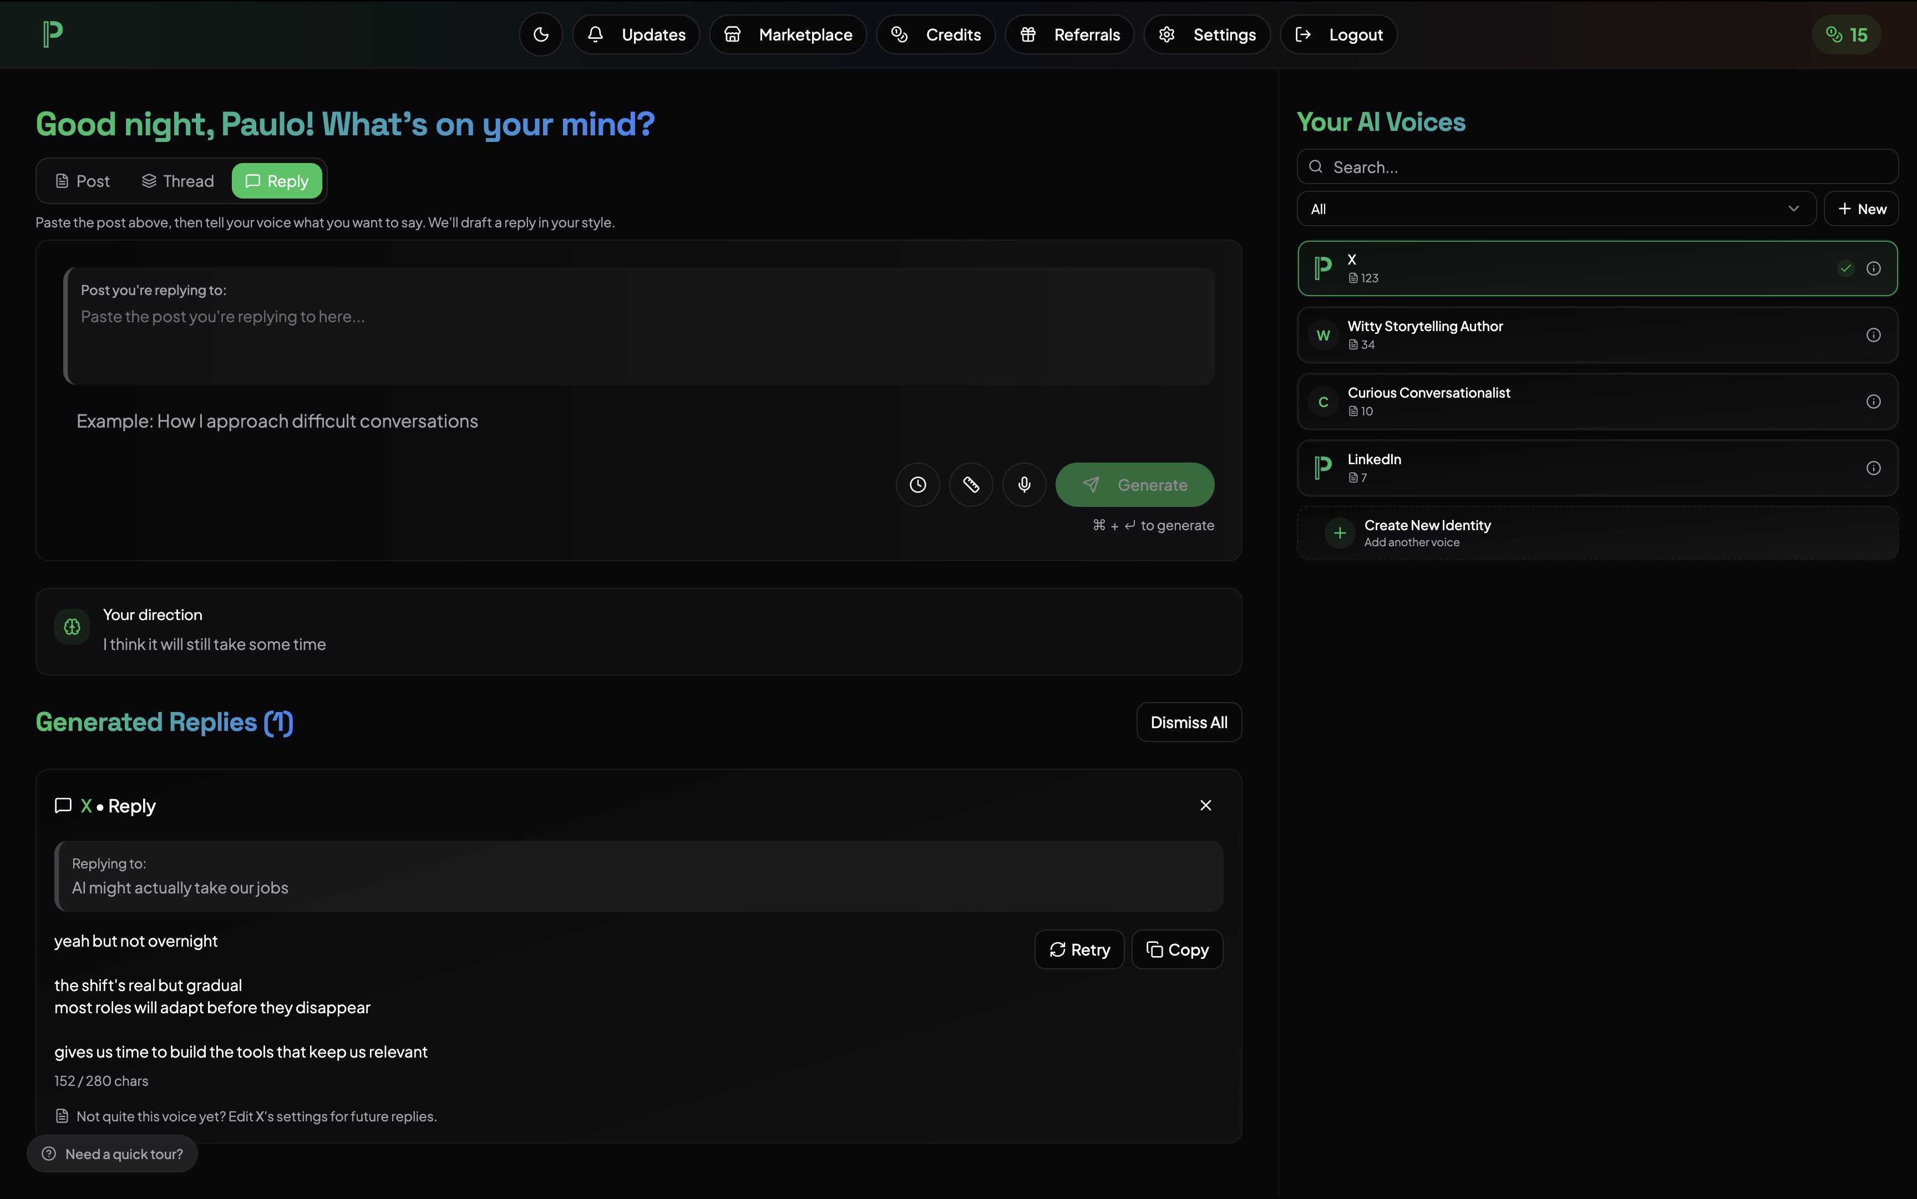1917x1199 pixels.
Task: Open Settings from the top menu
Action: click(x=1206, y=34)
